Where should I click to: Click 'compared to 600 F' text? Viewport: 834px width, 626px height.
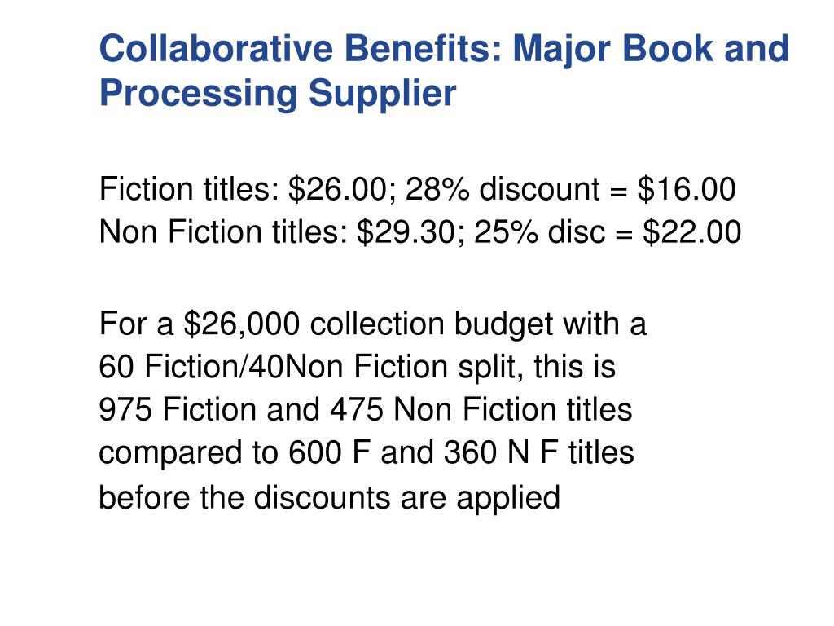[x=235, y=453]
